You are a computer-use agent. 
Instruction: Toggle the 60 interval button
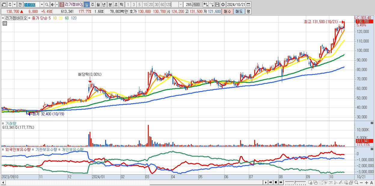[162, 5]
